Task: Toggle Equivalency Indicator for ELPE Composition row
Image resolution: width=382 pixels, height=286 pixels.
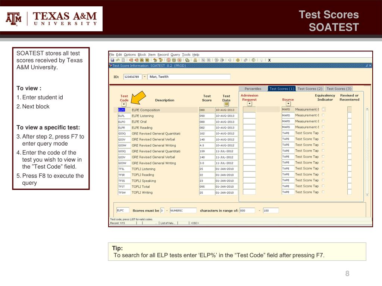Action: click(323, 109)
